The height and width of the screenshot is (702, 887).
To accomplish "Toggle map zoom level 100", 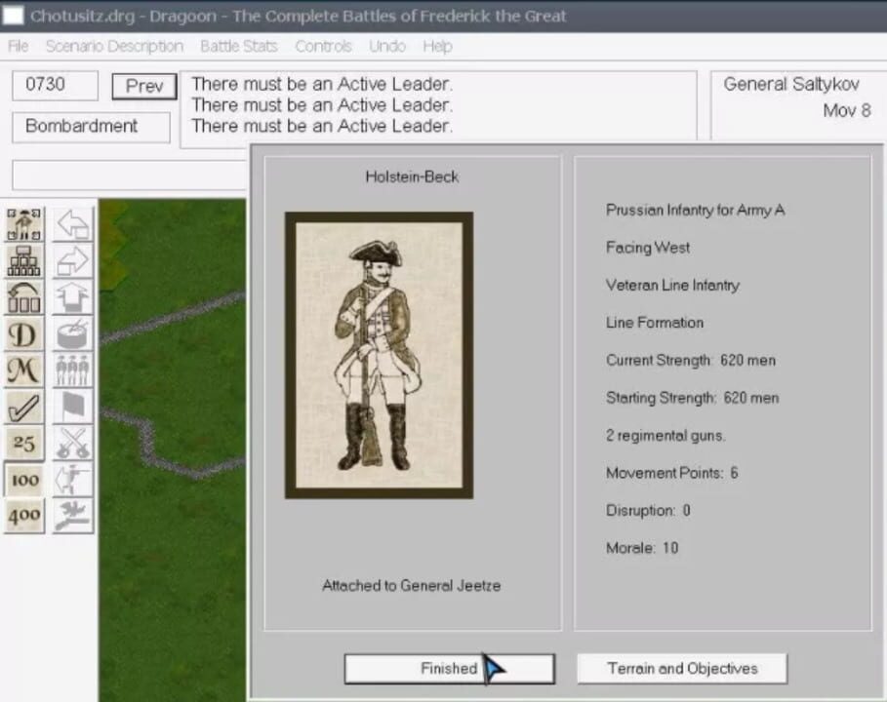I will pyautogui.click(x=23, y=480).
